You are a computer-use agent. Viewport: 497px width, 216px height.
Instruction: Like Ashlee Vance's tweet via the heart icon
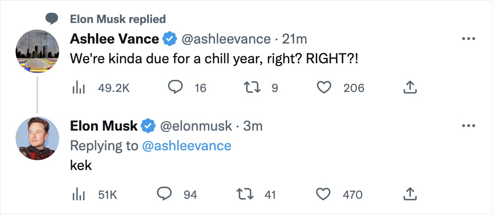324,87
